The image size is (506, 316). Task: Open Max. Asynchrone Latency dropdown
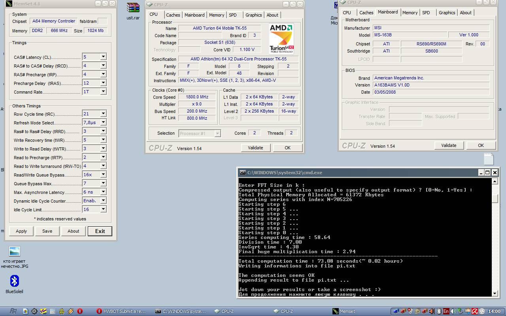(103, 192)
